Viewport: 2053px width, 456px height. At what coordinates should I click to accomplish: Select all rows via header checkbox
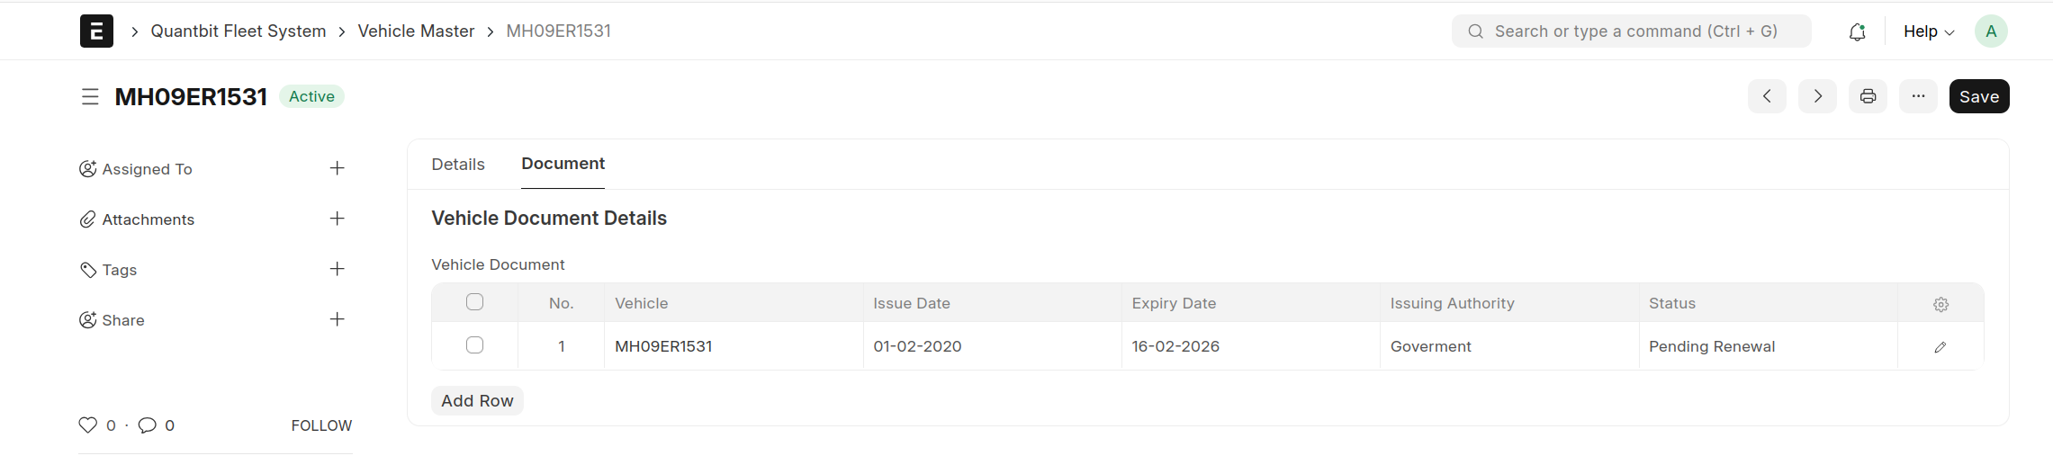474,302
